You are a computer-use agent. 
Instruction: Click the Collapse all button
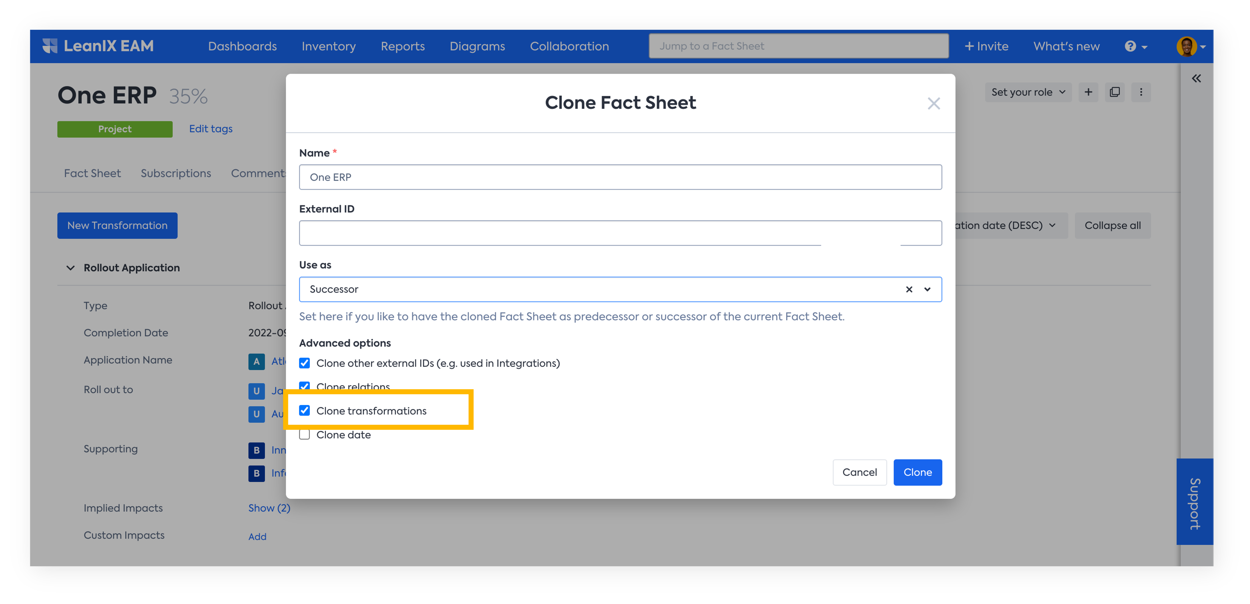click(1112, 226)
